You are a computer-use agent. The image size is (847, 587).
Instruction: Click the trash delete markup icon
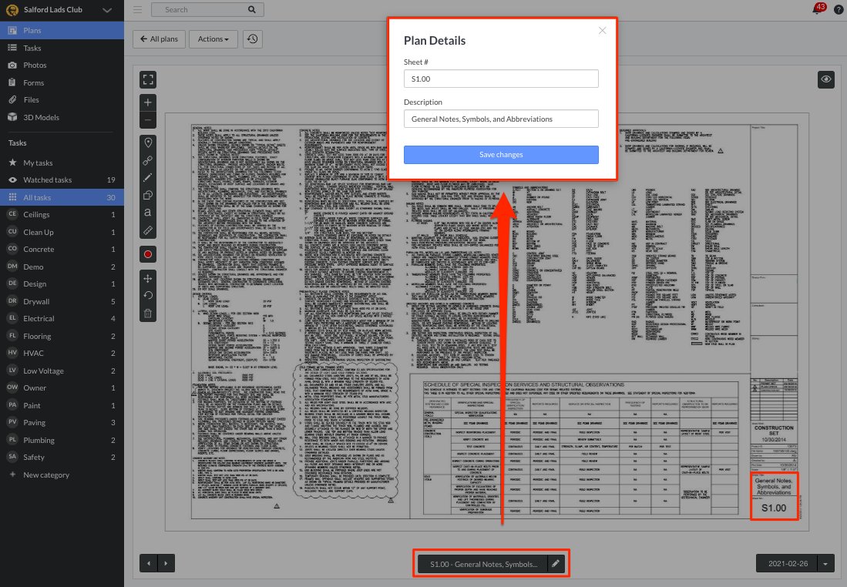148,313
